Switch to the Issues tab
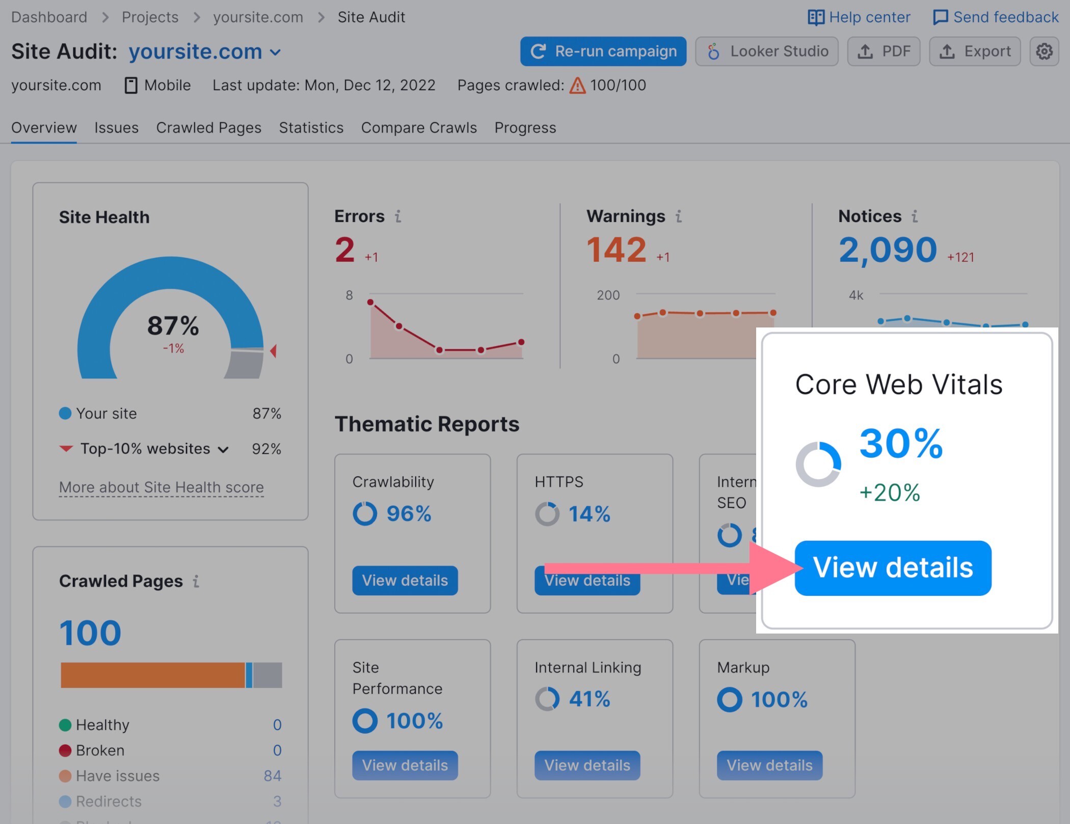1070x824 pixels. 116,127
